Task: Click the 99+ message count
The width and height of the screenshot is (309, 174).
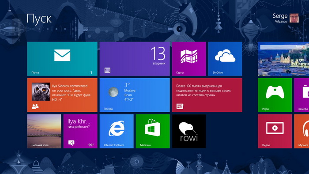Action: 91,145
